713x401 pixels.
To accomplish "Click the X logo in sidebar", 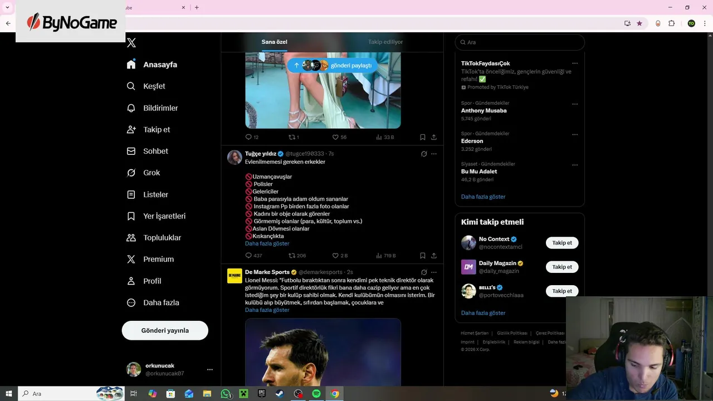I will pos(131,43).
